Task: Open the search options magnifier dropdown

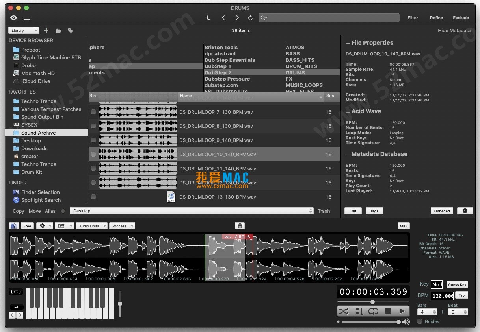Action: [264, 18]
